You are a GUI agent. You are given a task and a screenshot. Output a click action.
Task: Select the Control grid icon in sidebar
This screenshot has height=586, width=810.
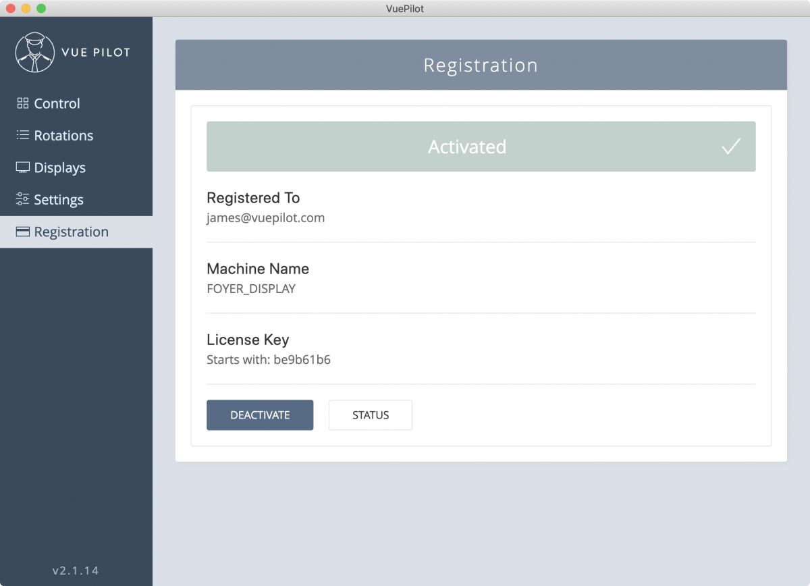tap(22, 103)
